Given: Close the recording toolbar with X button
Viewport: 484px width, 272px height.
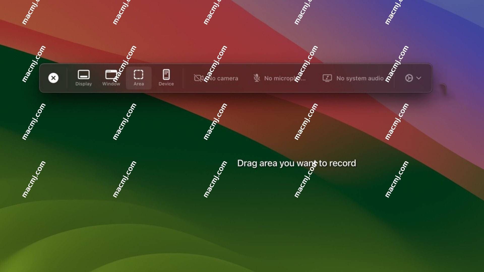Looking at the screenshot, I should pos(53,78).
